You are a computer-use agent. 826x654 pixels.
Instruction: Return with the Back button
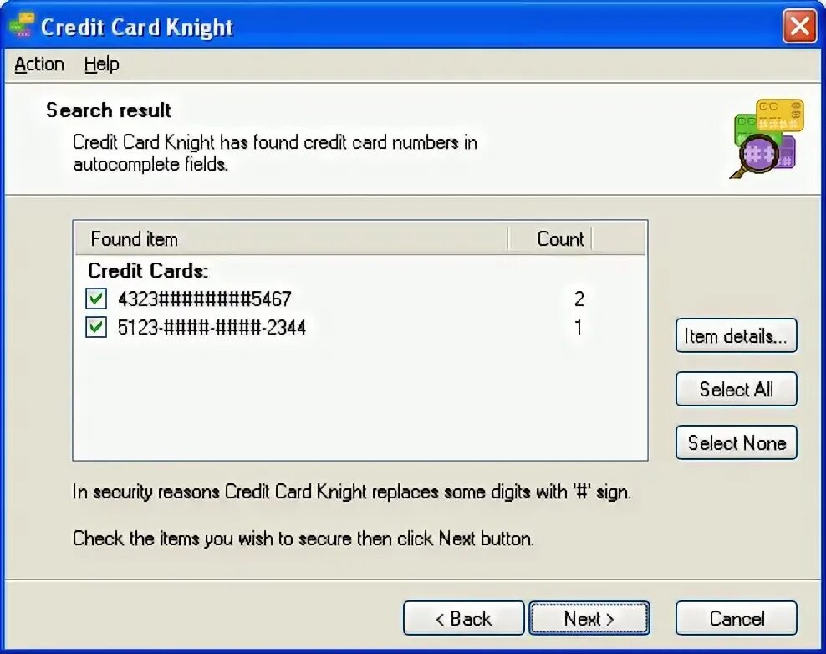(x=463, y=618)
